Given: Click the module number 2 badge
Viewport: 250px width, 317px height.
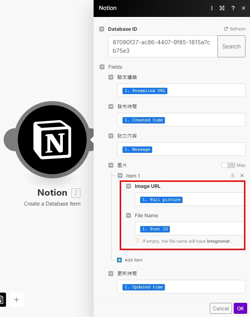Looking at the screenshot, I should tap(76, 193).
